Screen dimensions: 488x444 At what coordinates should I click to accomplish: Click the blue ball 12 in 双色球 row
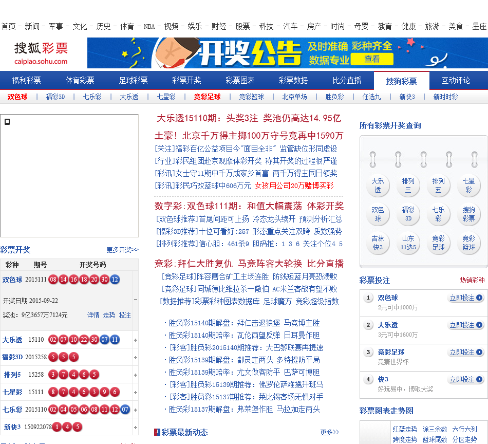pos(115,280)
